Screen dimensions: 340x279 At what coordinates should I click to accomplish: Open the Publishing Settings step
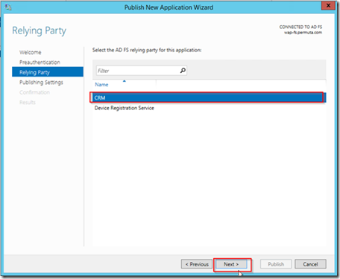point(41,83)
